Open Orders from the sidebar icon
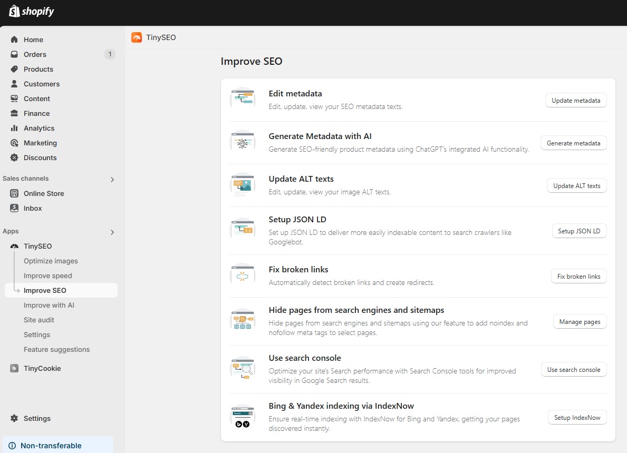The image size is (627, 453). 14,54
